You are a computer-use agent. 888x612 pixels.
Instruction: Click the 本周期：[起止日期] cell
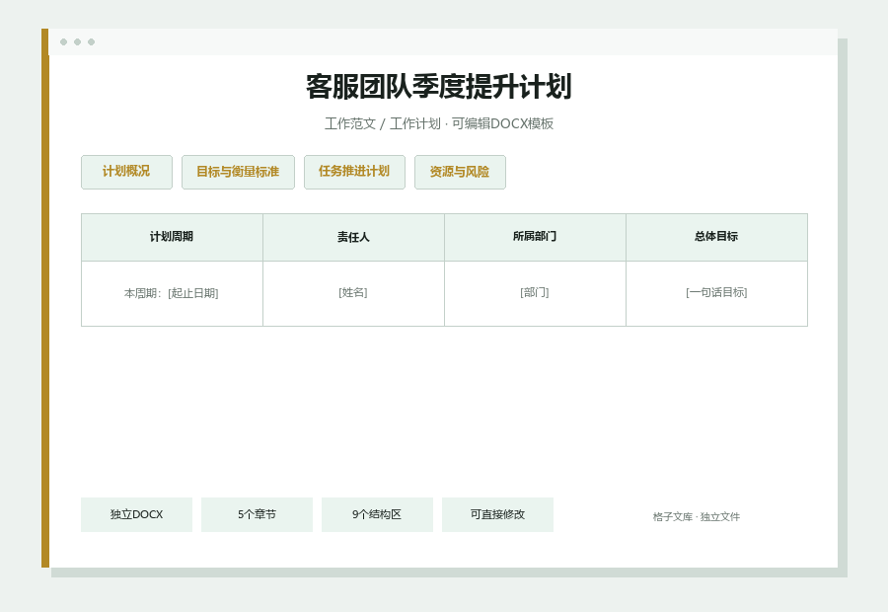click(172, 293)
